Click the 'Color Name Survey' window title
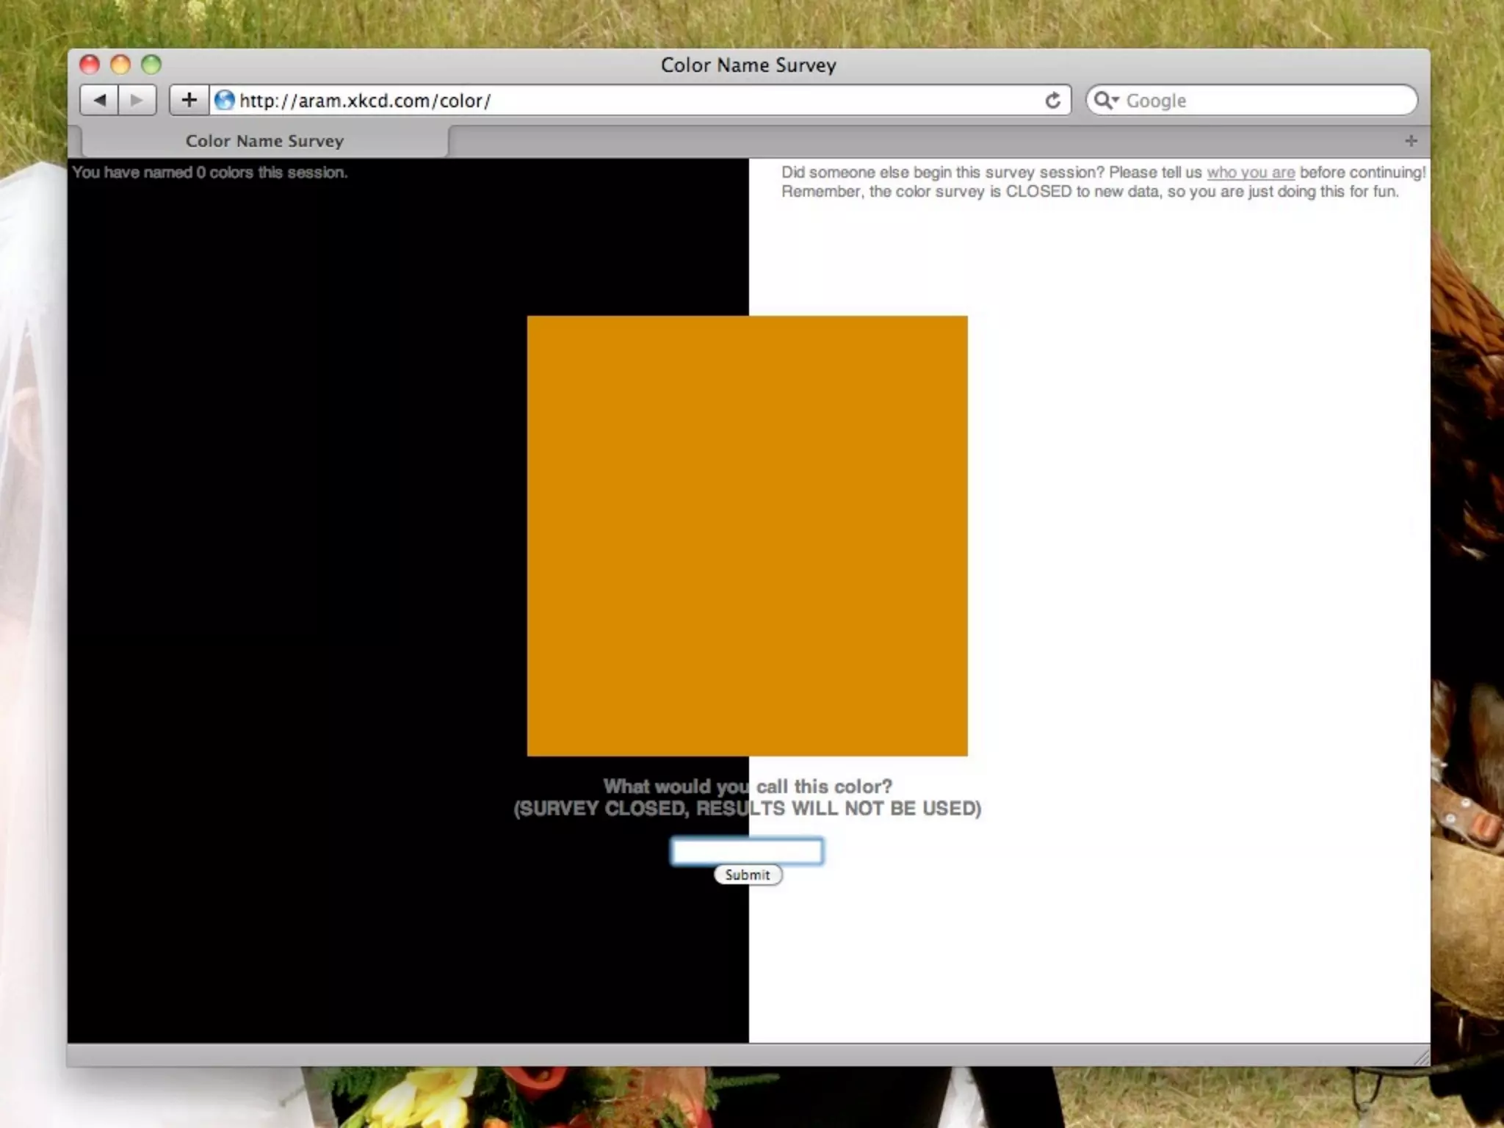 coord(748,65)
